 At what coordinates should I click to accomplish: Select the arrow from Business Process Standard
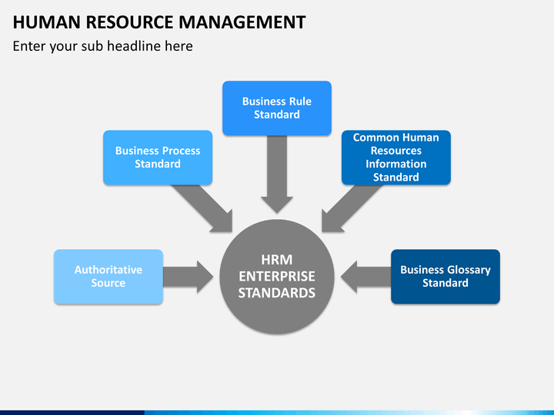207,207
